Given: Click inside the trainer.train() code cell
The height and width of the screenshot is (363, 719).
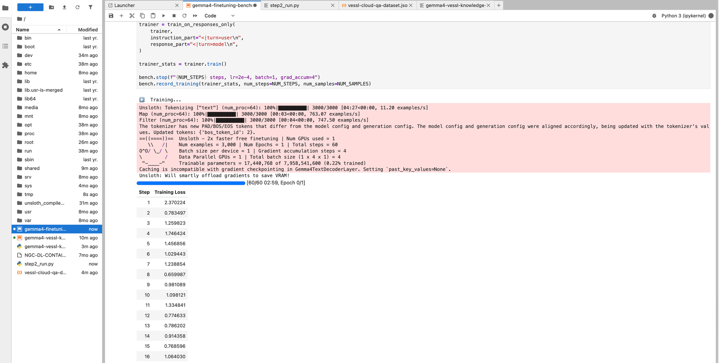Looking at the screenshot, I should click(x=423, y=55).
